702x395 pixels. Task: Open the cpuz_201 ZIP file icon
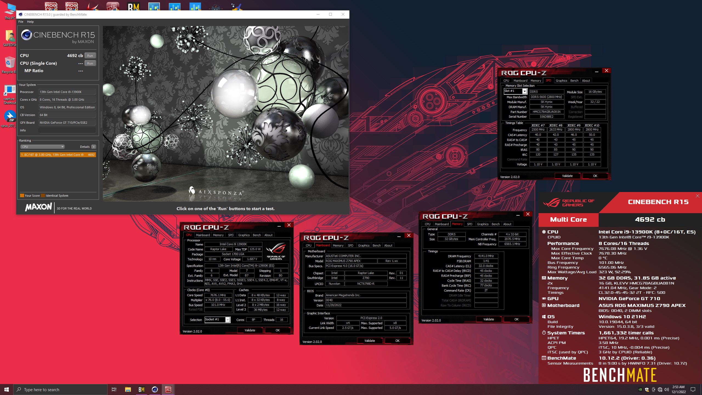[x=9, y=119]
